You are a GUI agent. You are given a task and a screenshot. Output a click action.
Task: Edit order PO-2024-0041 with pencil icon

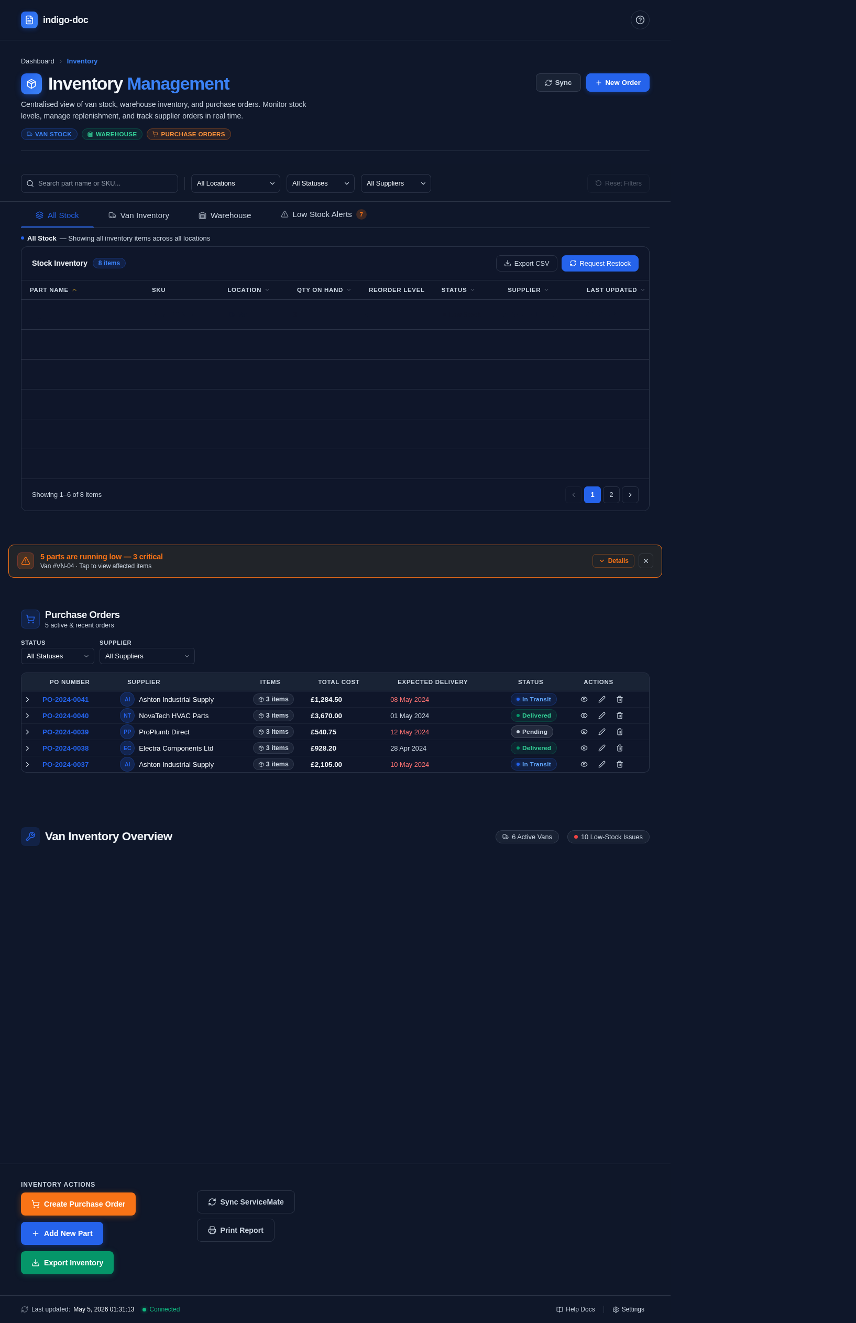pyautogui.click(x=601, y=699)
